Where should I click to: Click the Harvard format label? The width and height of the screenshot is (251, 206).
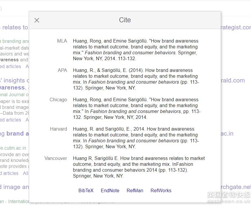coord(59,129)
